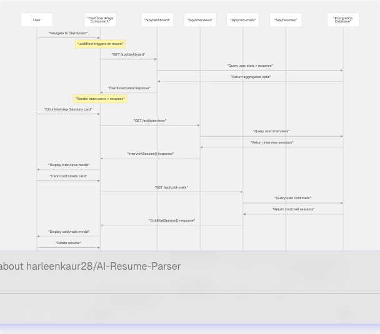The height and width of the screenshot is (334, 380).
Task: Select the 'Return aggregated data' message label
Action: (x=250, y=77)
